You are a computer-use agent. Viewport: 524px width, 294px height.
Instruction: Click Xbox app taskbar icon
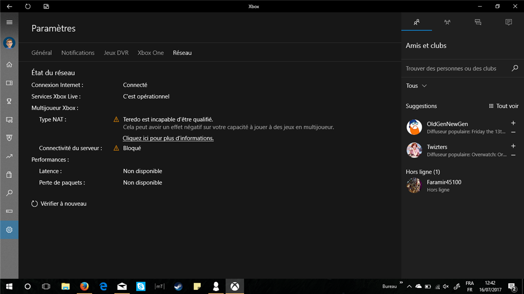[234, 286]
